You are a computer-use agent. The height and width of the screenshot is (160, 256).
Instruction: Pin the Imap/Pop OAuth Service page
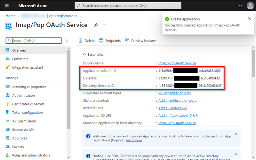click(96, 25)
